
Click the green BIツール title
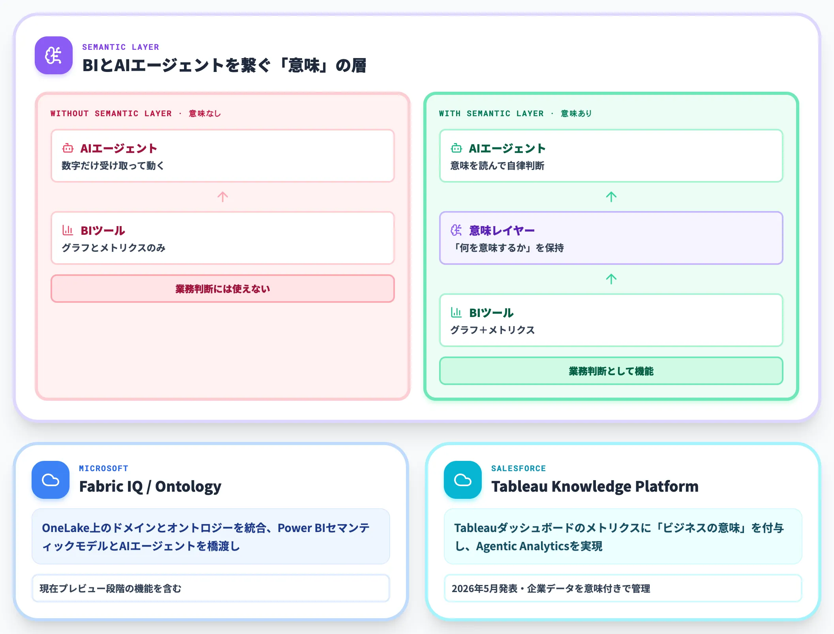coord(491,313)
